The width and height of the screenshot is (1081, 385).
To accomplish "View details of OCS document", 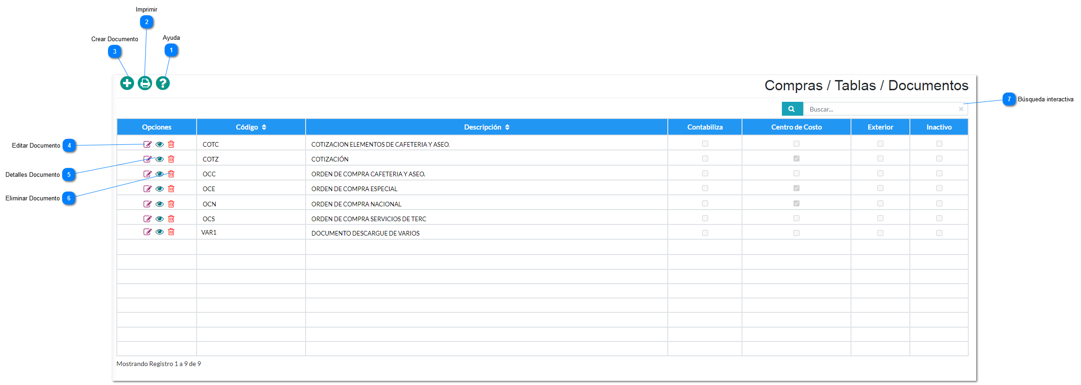I will [160, 219].
